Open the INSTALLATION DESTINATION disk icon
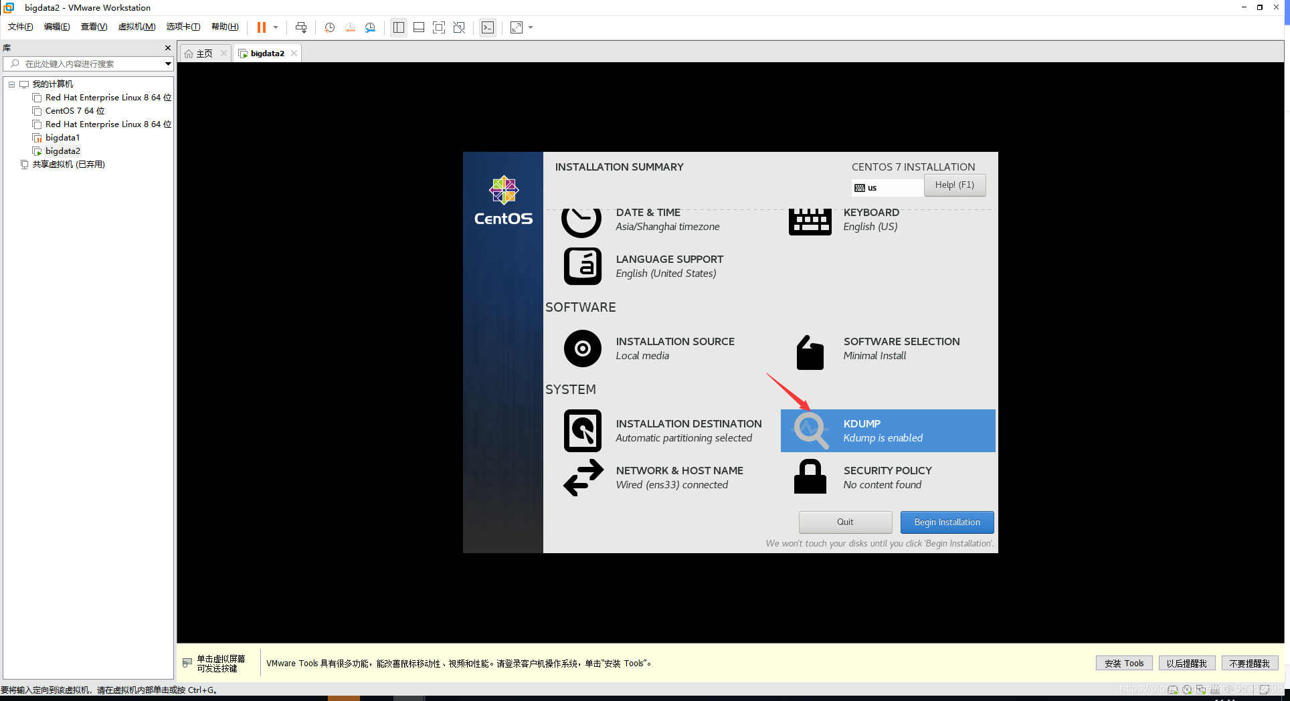 583,431
